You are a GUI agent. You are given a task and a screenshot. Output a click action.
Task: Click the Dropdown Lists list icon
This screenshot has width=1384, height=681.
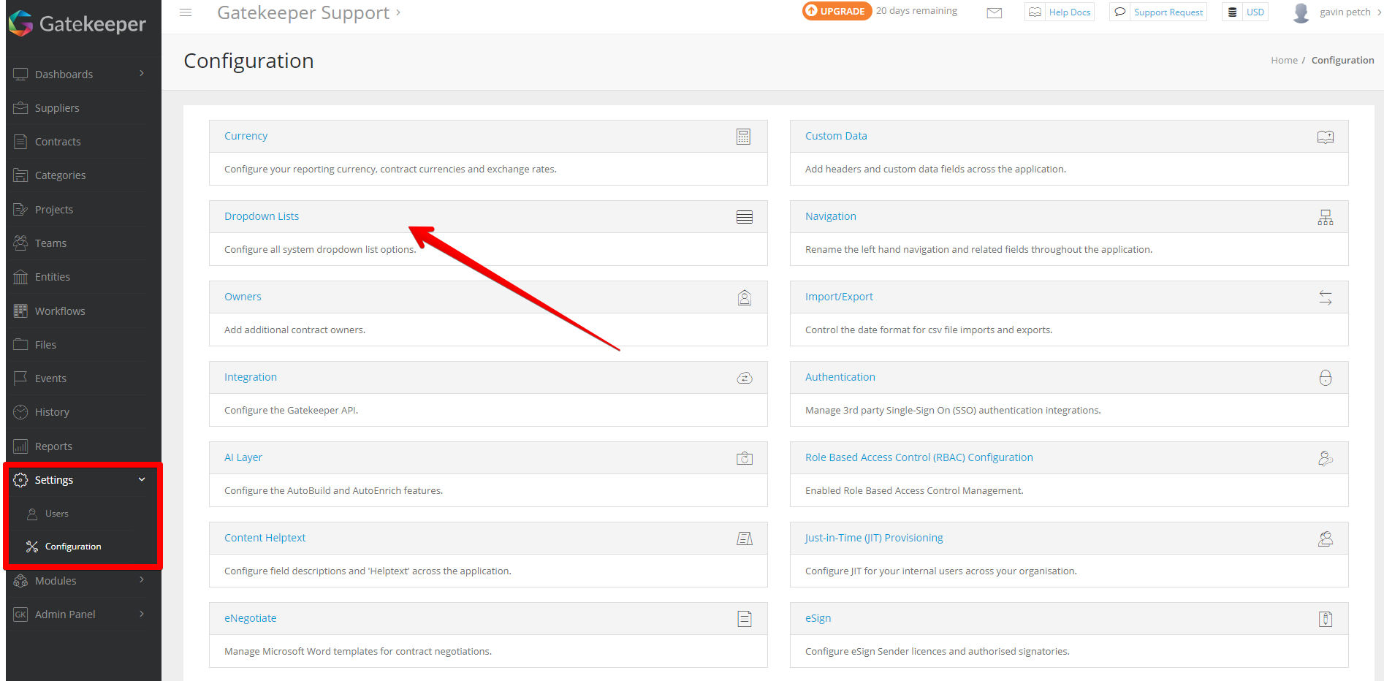pos(744,217)
